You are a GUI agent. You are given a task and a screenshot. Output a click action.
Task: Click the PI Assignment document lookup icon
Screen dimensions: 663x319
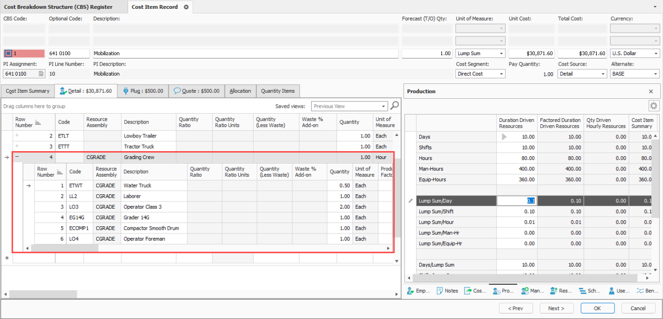tap(41, 74)
